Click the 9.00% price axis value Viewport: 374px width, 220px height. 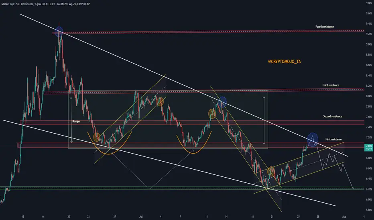coord(369,44)
